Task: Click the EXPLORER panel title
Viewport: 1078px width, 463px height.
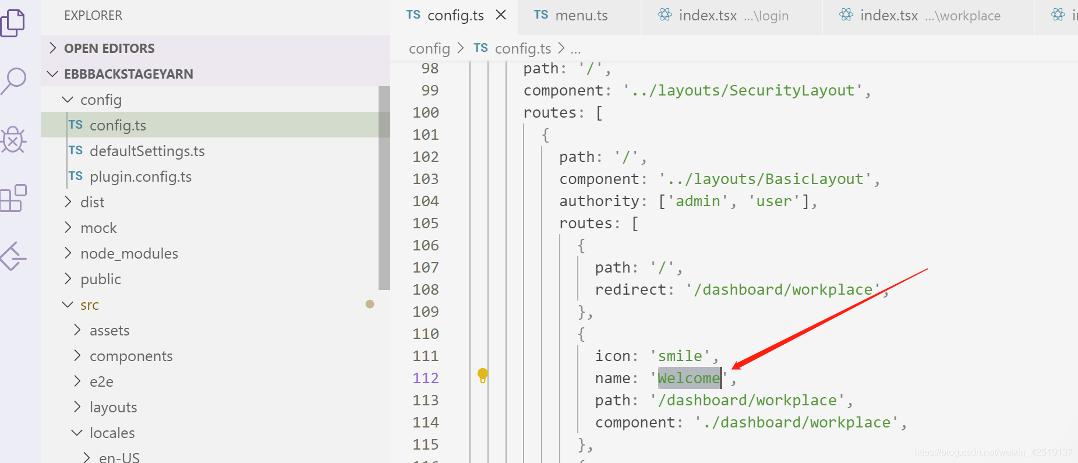Action: coord(93,16)
